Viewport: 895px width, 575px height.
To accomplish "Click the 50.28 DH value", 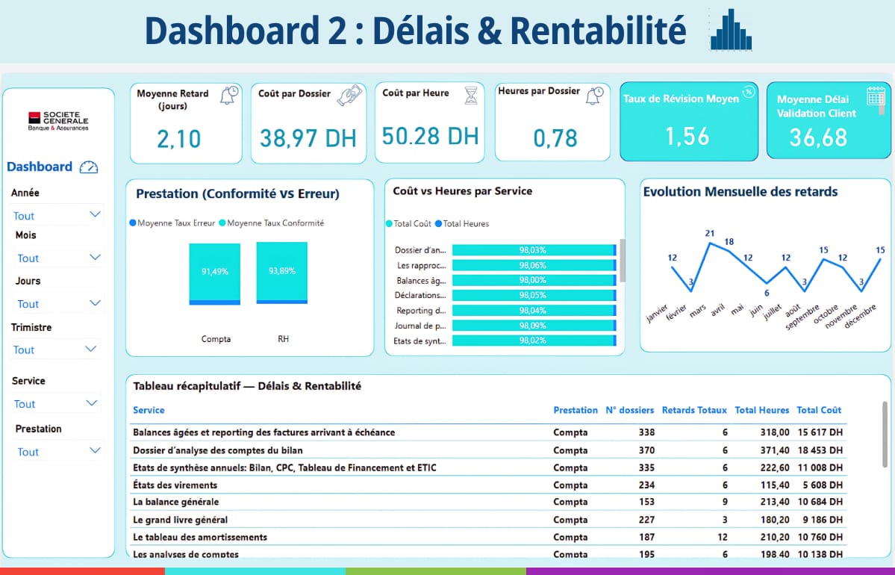I will [430, 136].
